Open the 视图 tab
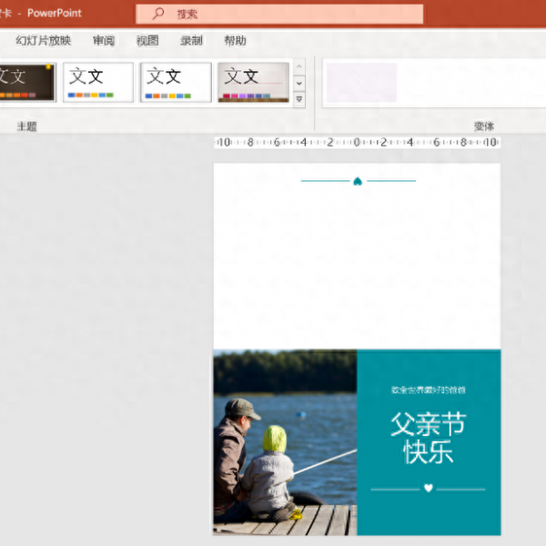This screenshot has width=546, height=546. (x=147, y=41)
